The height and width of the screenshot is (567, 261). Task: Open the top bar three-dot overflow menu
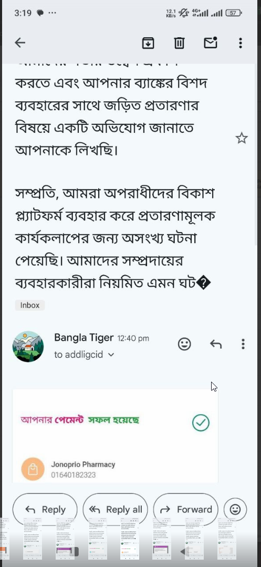point(241,43)
